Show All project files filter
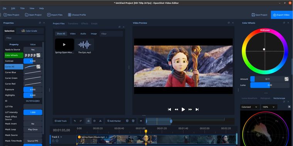 (61, 34)
